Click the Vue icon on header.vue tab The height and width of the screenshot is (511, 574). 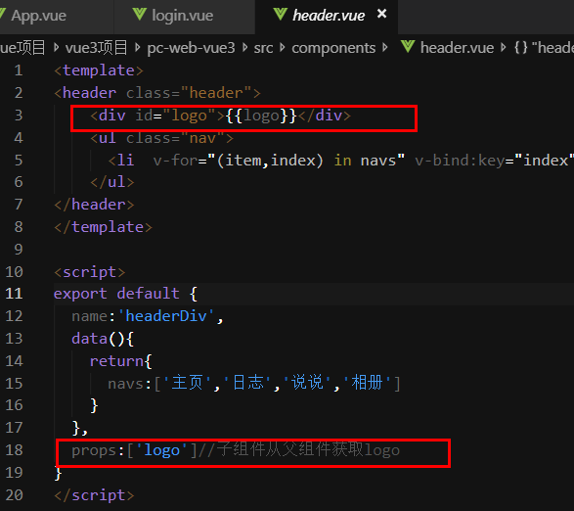pyautogui.click(x=280, y=15)
